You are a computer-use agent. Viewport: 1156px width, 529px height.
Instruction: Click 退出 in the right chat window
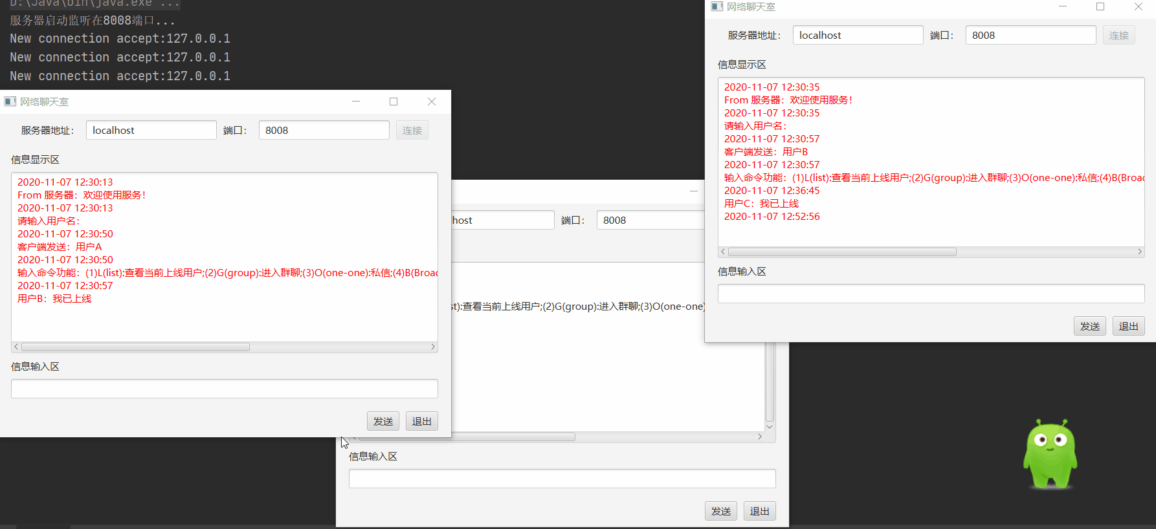[1129, 326]
